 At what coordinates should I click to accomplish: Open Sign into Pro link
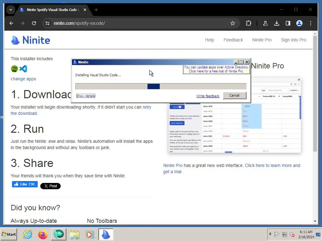pyautogui.click(x=293, y=40)
